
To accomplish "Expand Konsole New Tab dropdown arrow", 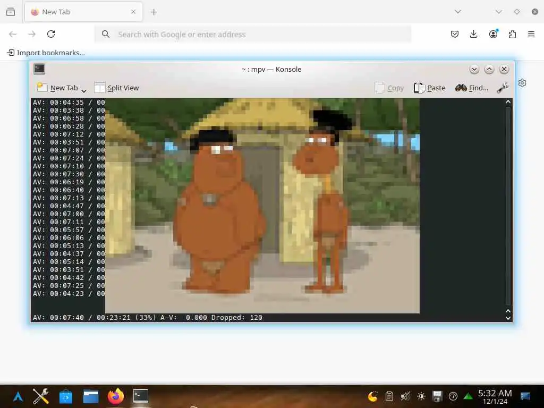I will [84, 91].
